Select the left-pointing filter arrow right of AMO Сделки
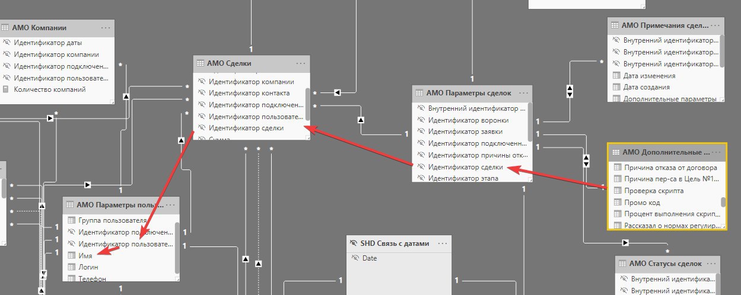The image size is (741, 295). [336, 92]
